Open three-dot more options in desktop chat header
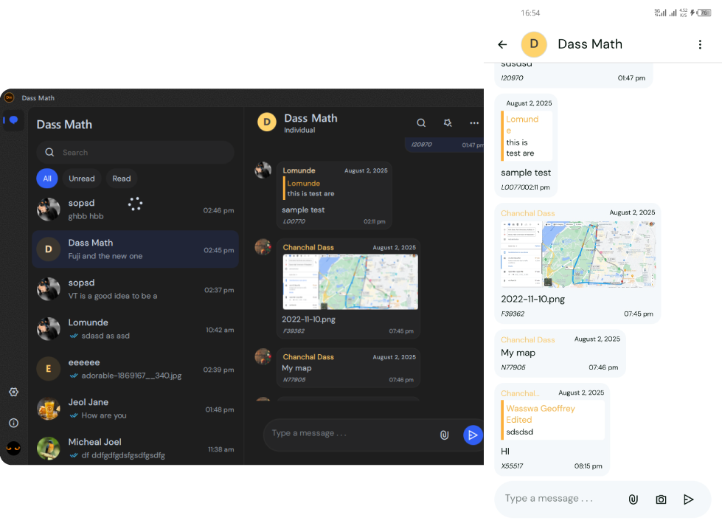This screenshot has height=529, width=722. [x=474, y=123]
